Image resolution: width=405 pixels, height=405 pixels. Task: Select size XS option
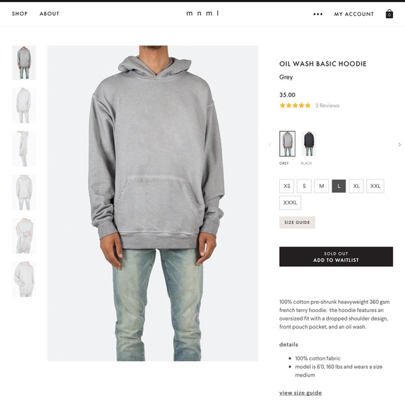(287, 186)
